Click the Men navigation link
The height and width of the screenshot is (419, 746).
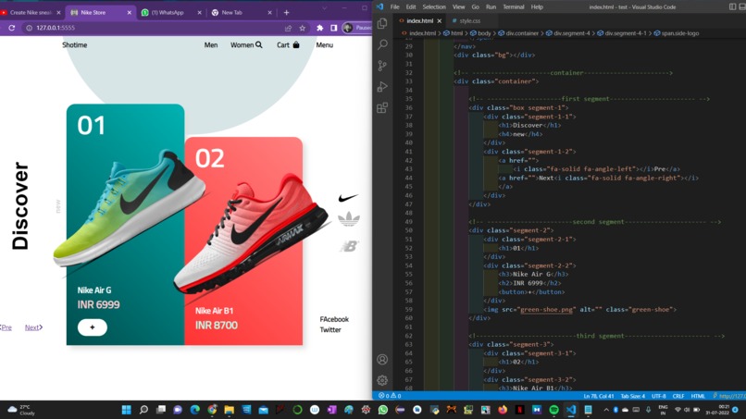pyautogui.click(x=211, y=44)
